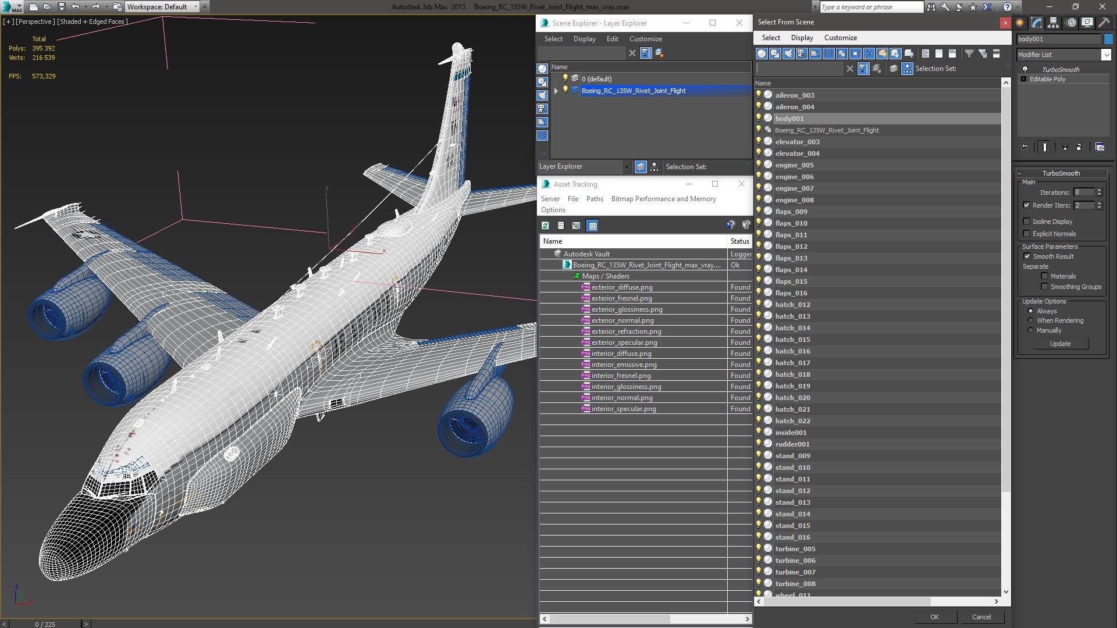Viewport: 1117px width, 628px height.
Task: Click Select None icon in Select From Scene
Action: [x=938, y=53]
